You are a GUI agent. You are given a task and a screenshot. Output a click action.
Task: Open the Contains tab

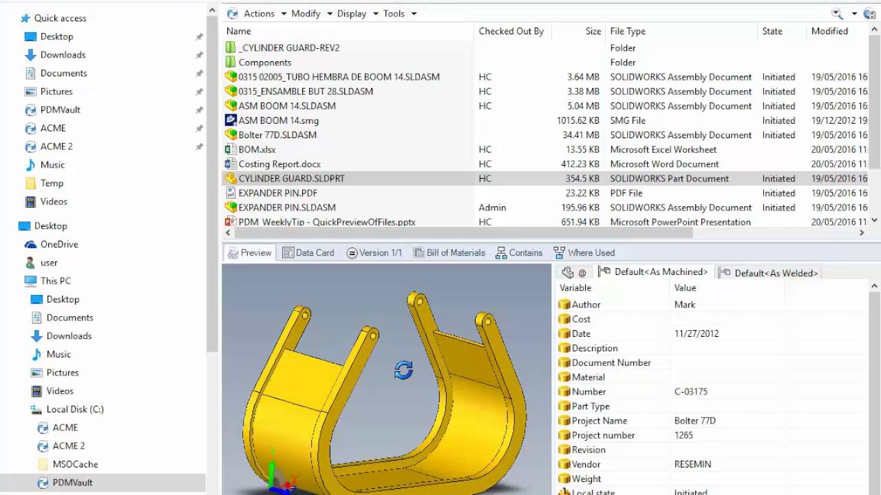point(520,253)
